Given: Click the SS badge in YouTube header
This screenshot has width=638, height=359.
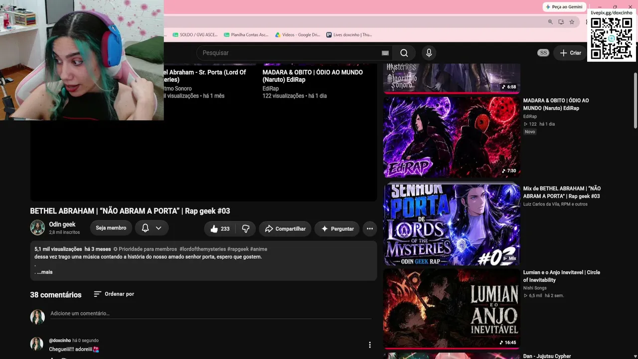Looking at the screenshot, I should tap(543, 53).
